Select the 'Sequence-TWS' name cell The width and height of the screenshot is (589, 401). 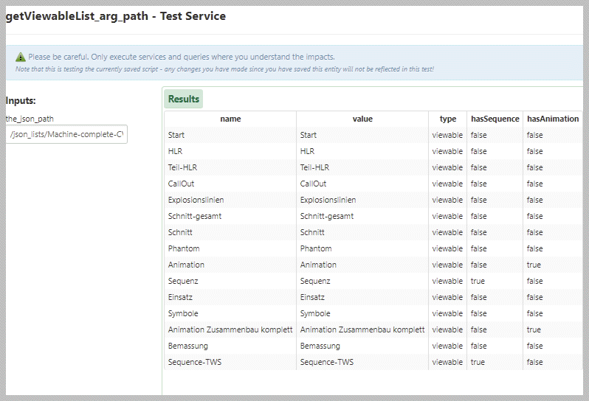230,362
